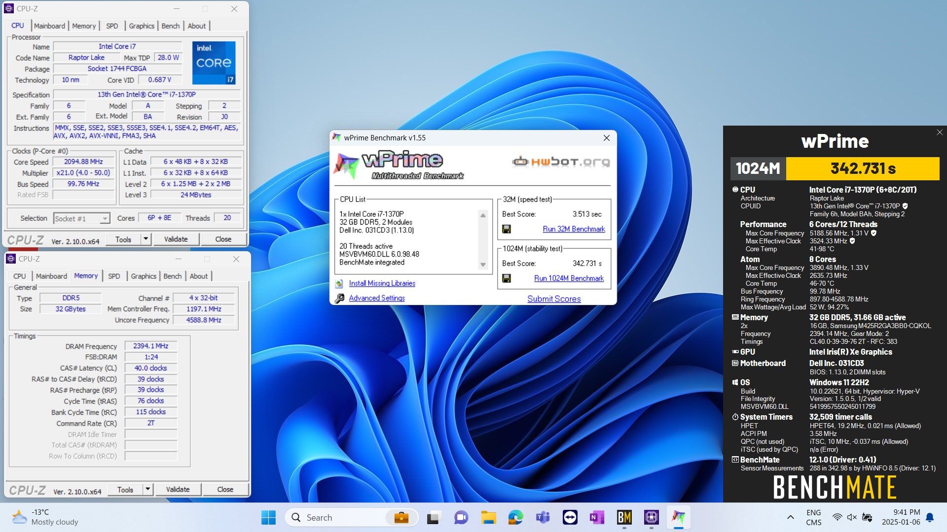Open Tools dropdown arrow in upper CPU-Z
This screenshot has width=947, height=532.
tap(146, 239)
